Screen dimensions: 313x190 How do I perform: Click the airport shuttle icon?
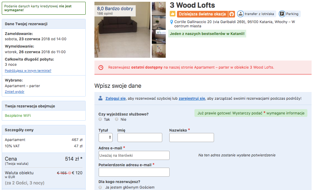click(x=240, y=14)
